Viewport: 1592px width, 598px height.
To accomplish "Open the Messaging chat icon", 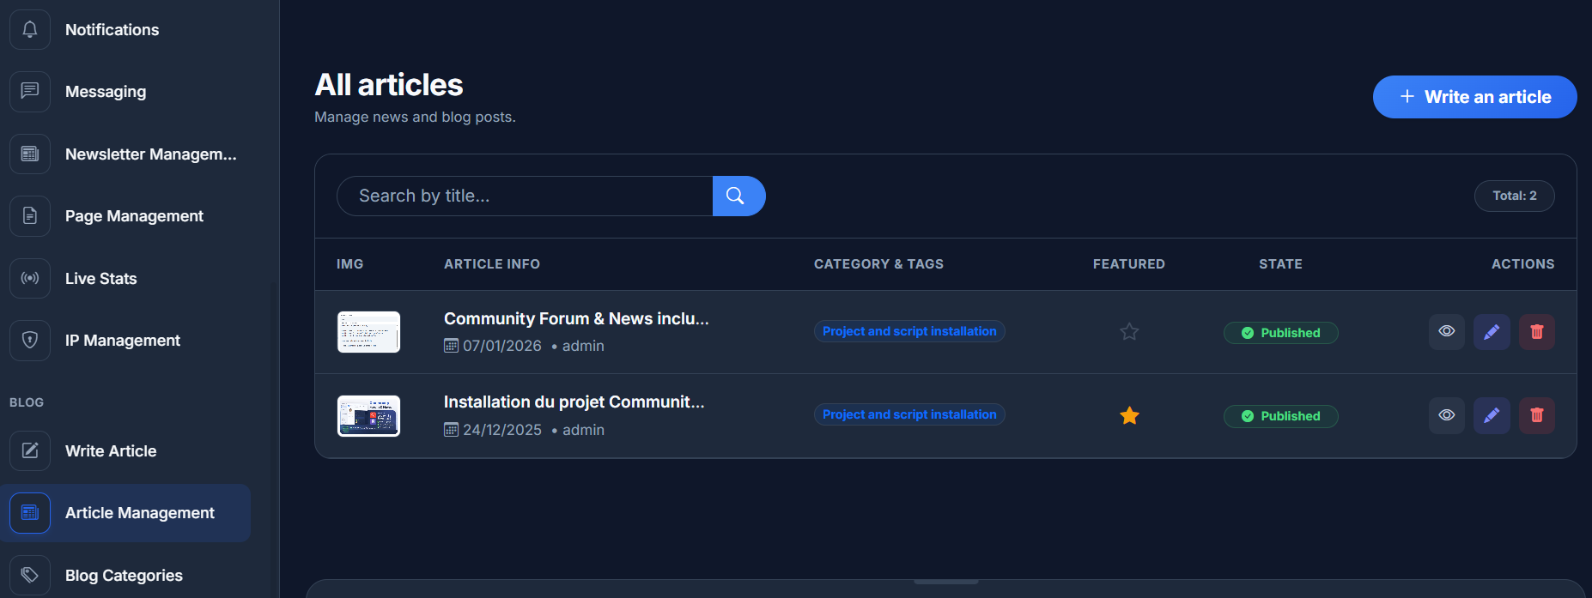I will click(30, 91).
